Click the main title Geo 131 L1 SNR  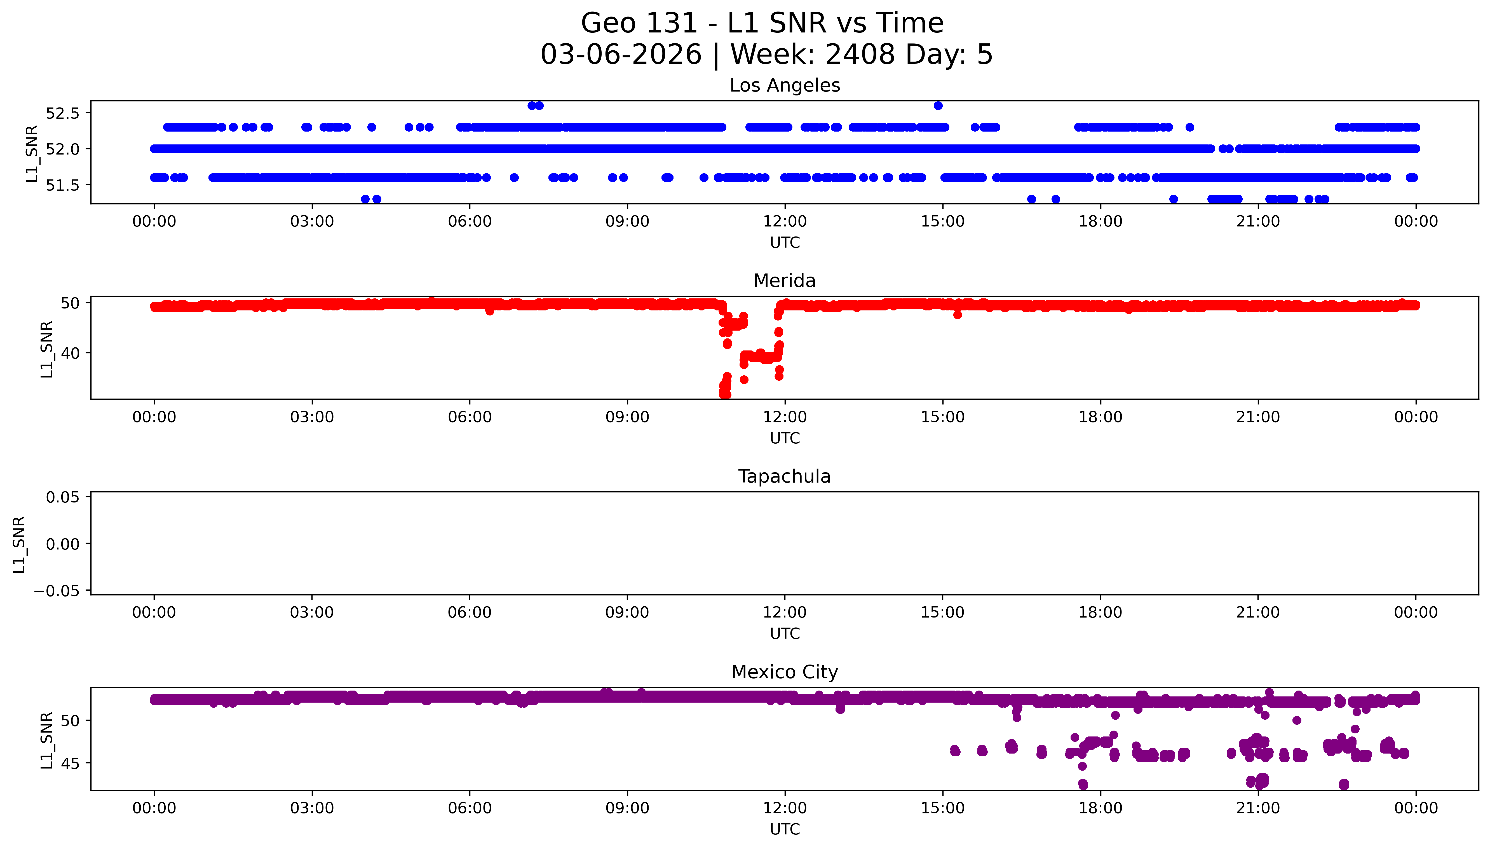[x=762, y=23]
